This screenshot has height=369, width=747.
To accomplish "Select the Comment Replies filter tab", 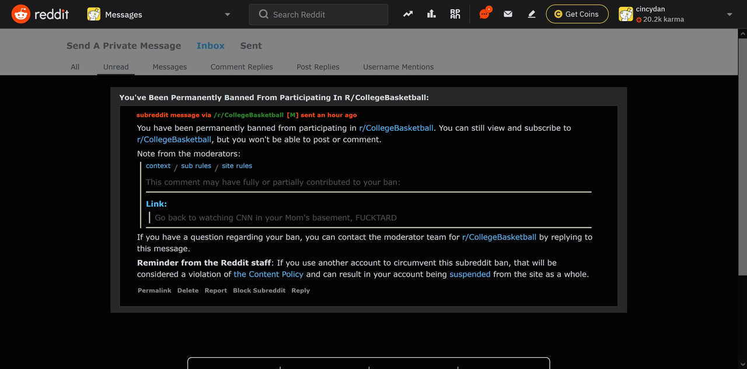I will 242,67.
